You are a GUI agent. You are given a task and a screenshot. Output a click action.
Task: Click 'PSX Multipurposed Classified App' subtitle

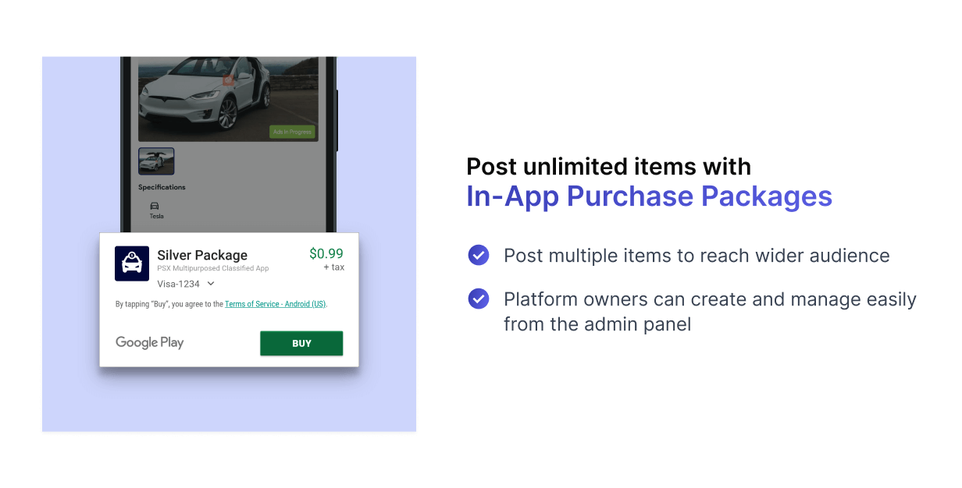coord(213,268)
